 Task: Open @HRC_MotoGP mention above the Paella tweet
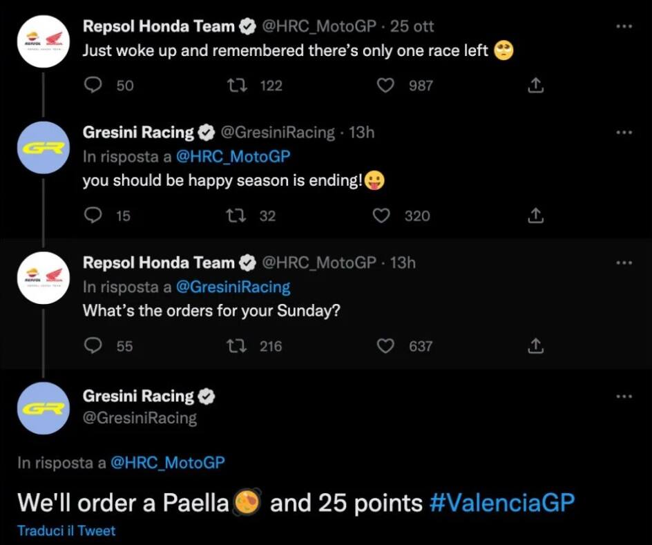(x=167, y=463)
